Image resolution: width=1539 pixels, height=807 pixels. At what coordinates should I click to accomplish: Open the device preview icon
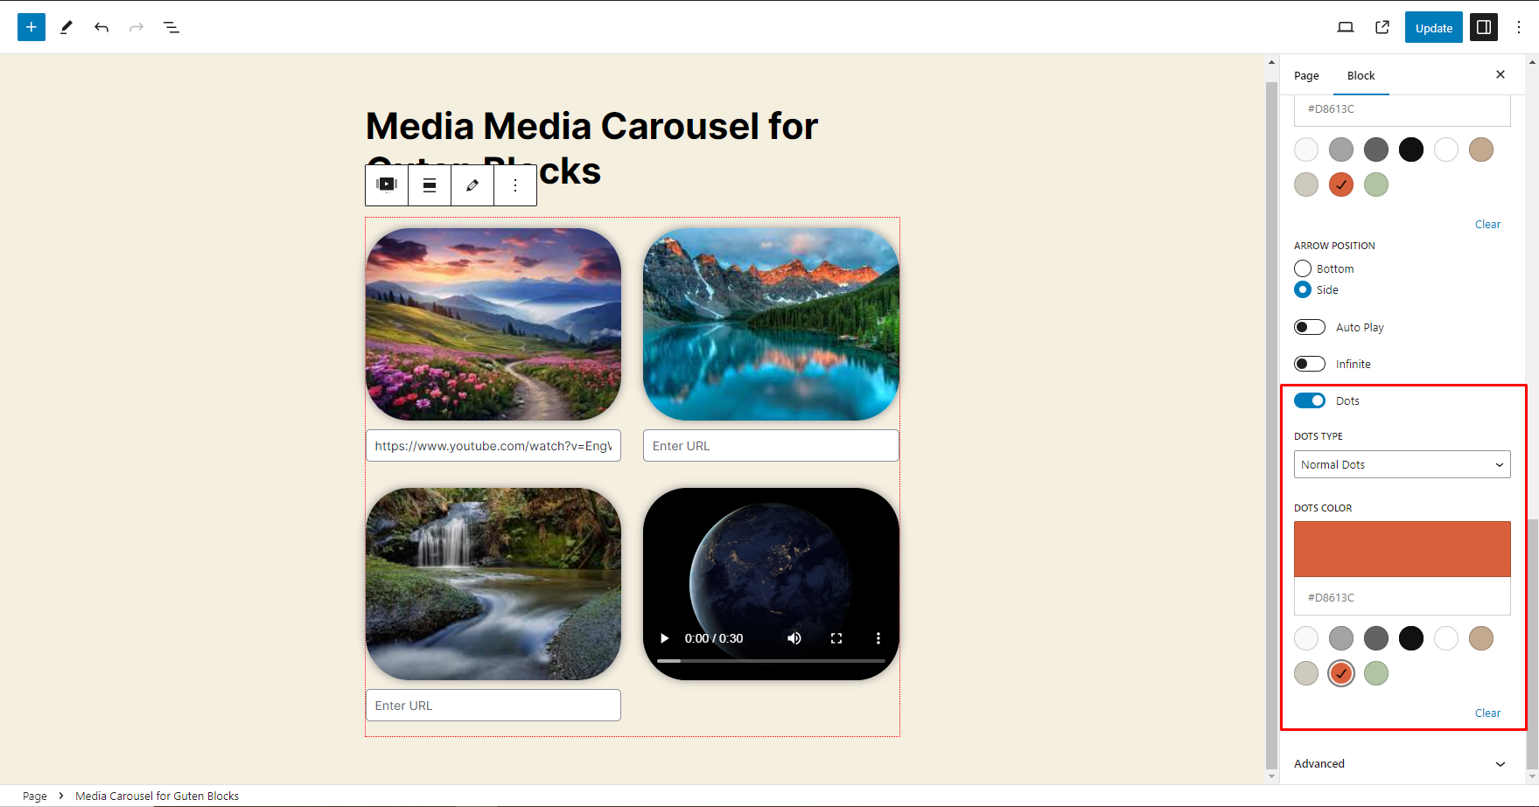coord(1346,27)
